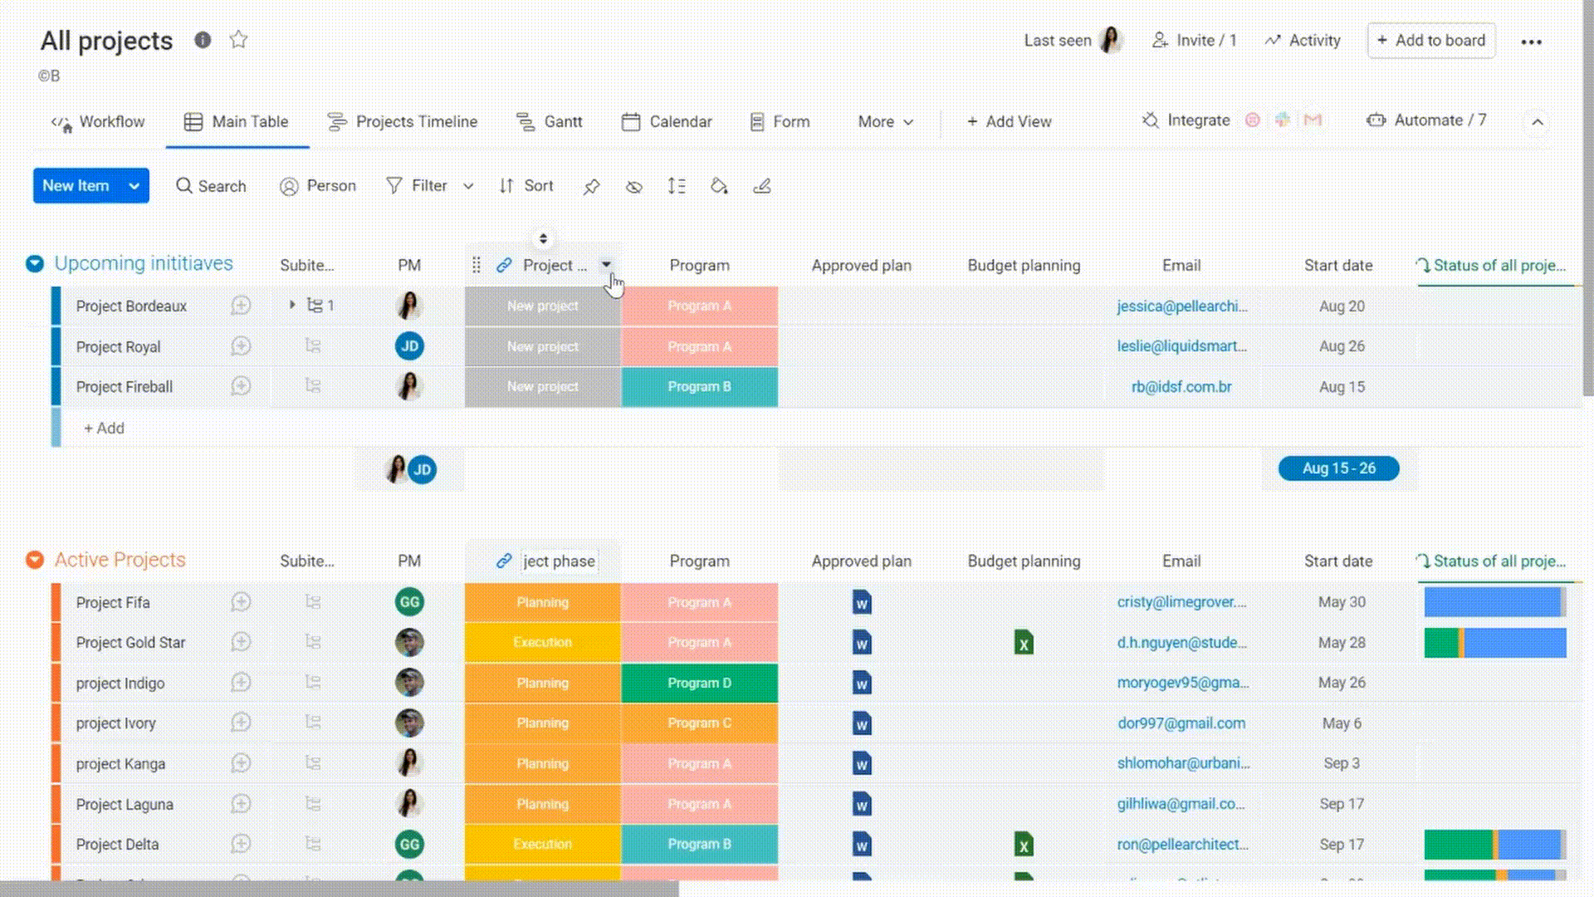Collapse Upcoming inititiaves group
This screenshot has height=897, width=1594.
pyautogui.click(x=35, y=264)
